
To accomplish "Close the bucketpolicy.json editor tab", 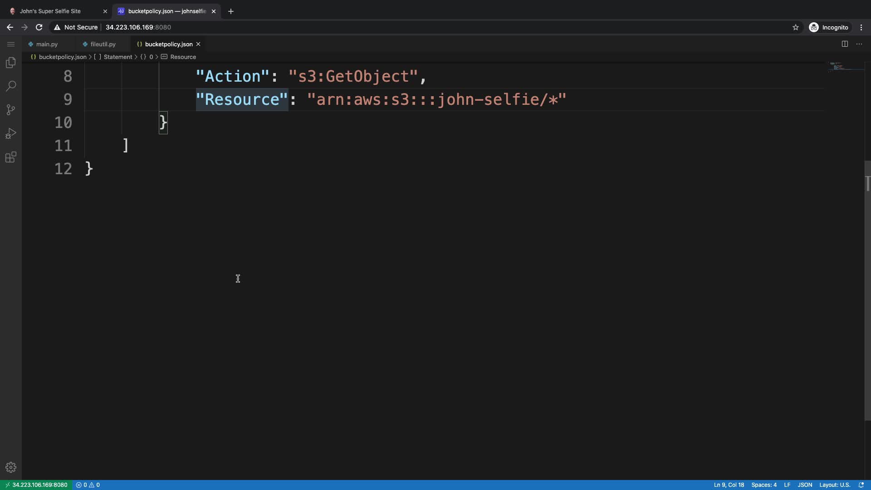I will click(198, 44).
